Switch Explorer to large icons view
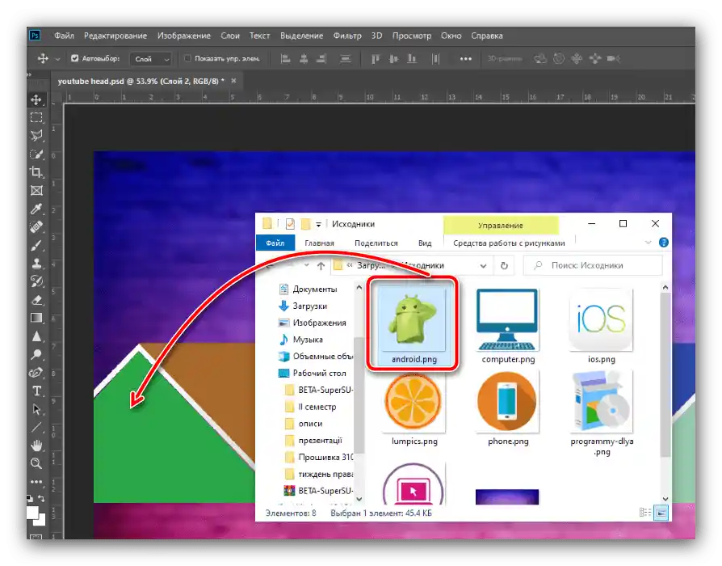 click(661, 513)
